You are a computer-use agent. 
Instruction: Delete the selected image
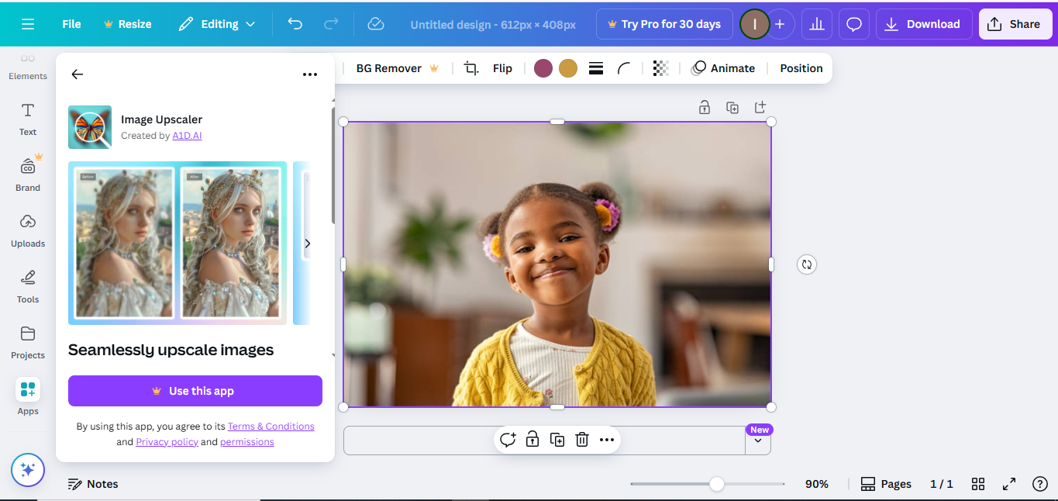(x=582, y=440)
